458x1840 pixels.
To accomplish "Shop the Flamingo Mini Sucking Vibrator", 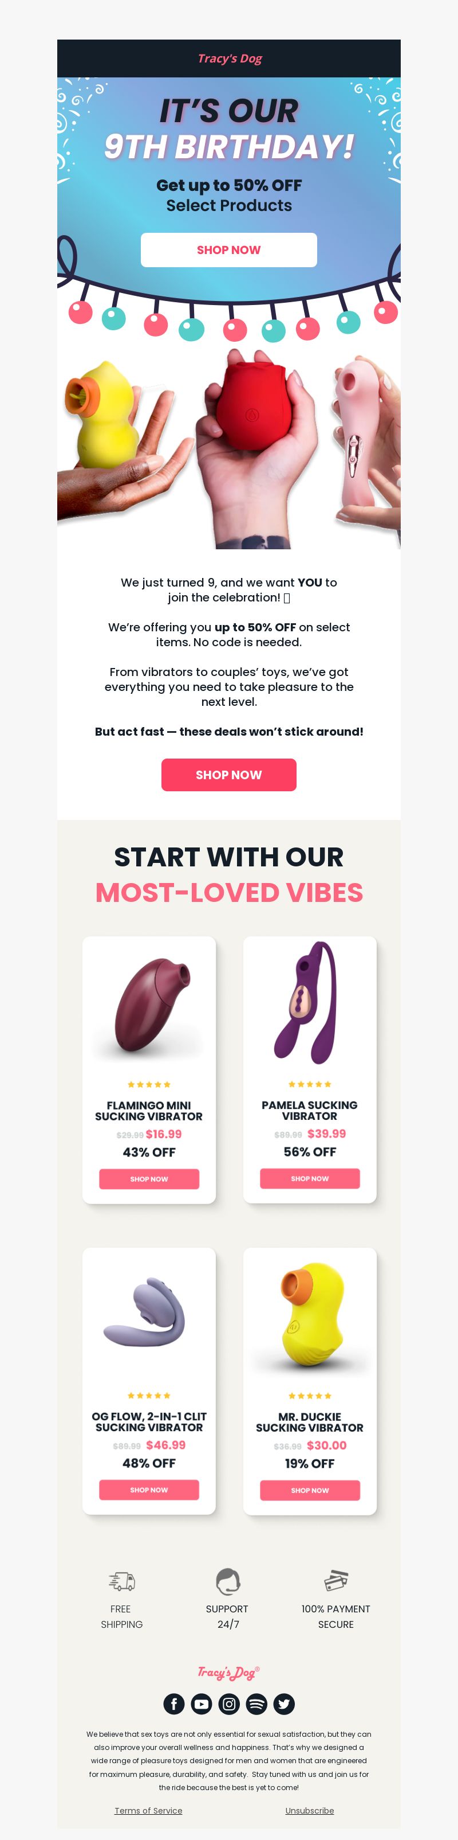I will pos(149,1178).
